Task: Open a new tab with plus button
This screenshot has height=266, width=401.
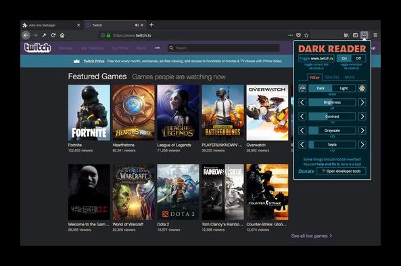Action: pyautogui.click(x=151, y=25)
